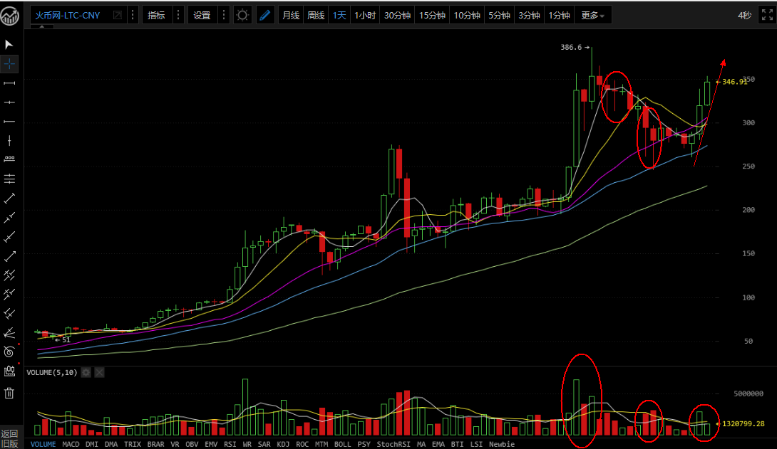Switch to the ROC indicator

(x=302, y=444)
